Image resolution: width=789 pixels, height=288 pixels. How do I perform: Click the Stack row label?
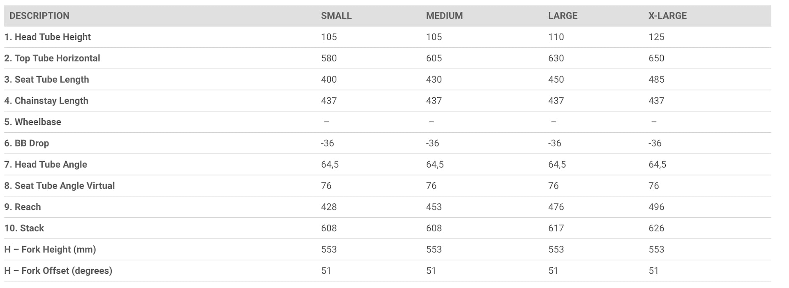[x=24, y=228]
